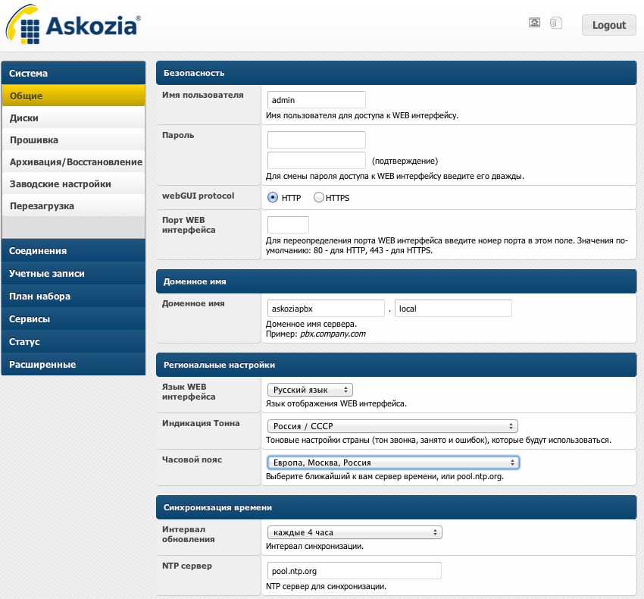
Task: Click the admin username input field
Action: click(x=316, y=100)
